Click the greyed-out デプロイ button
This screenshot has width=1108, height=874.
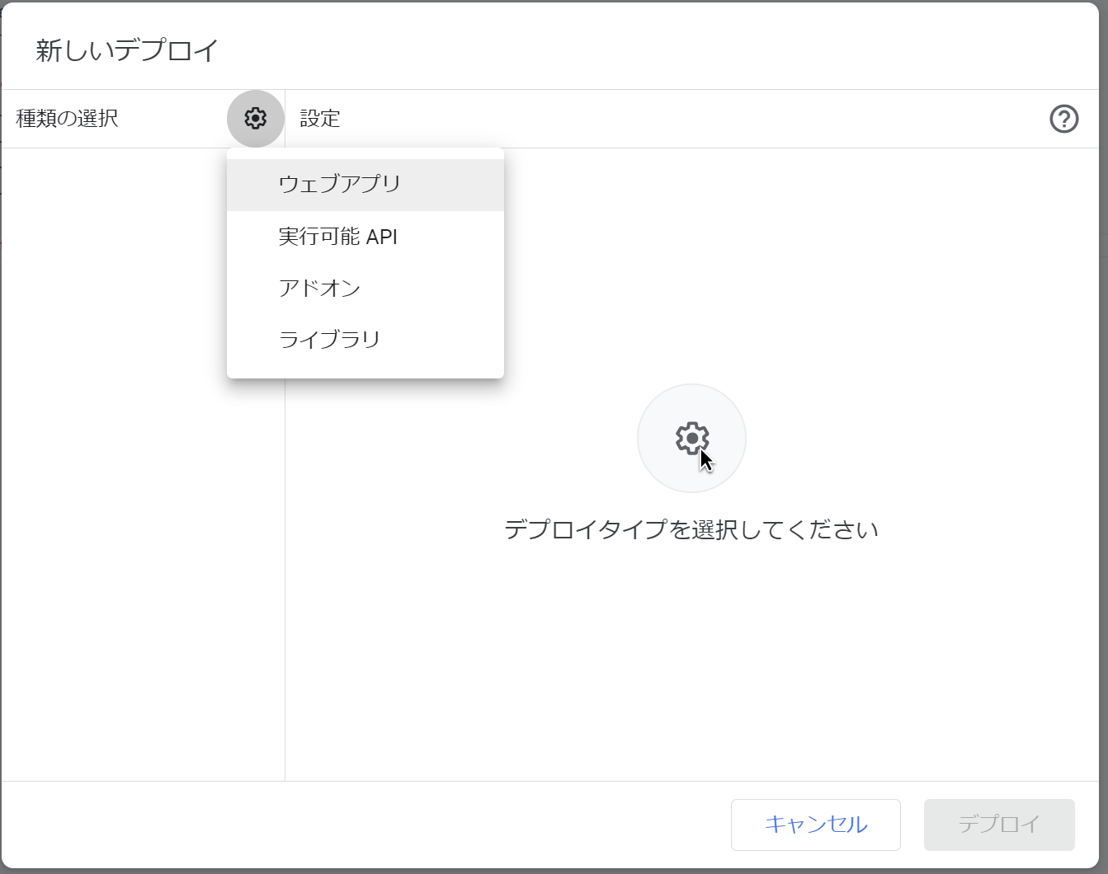tap(998, 824)
